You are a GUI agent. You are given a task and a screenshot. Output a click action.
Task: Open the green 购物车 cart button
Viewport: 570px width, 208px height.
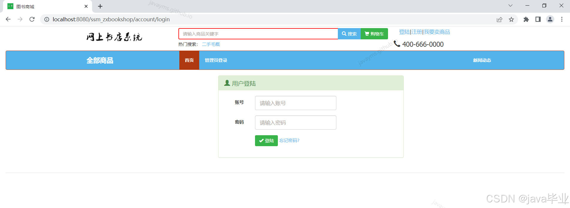coord(374,34)
